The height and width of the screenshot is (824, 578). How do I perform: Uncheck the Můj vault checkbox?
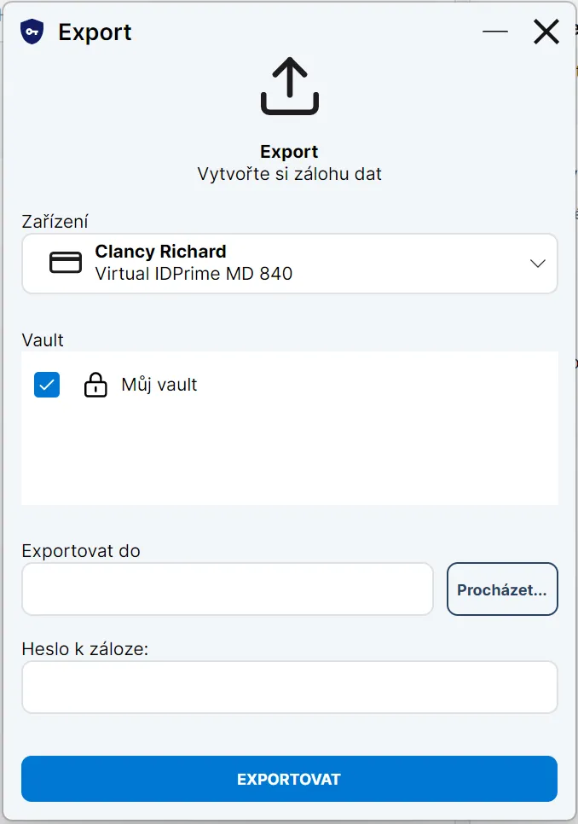pos(47,385)
